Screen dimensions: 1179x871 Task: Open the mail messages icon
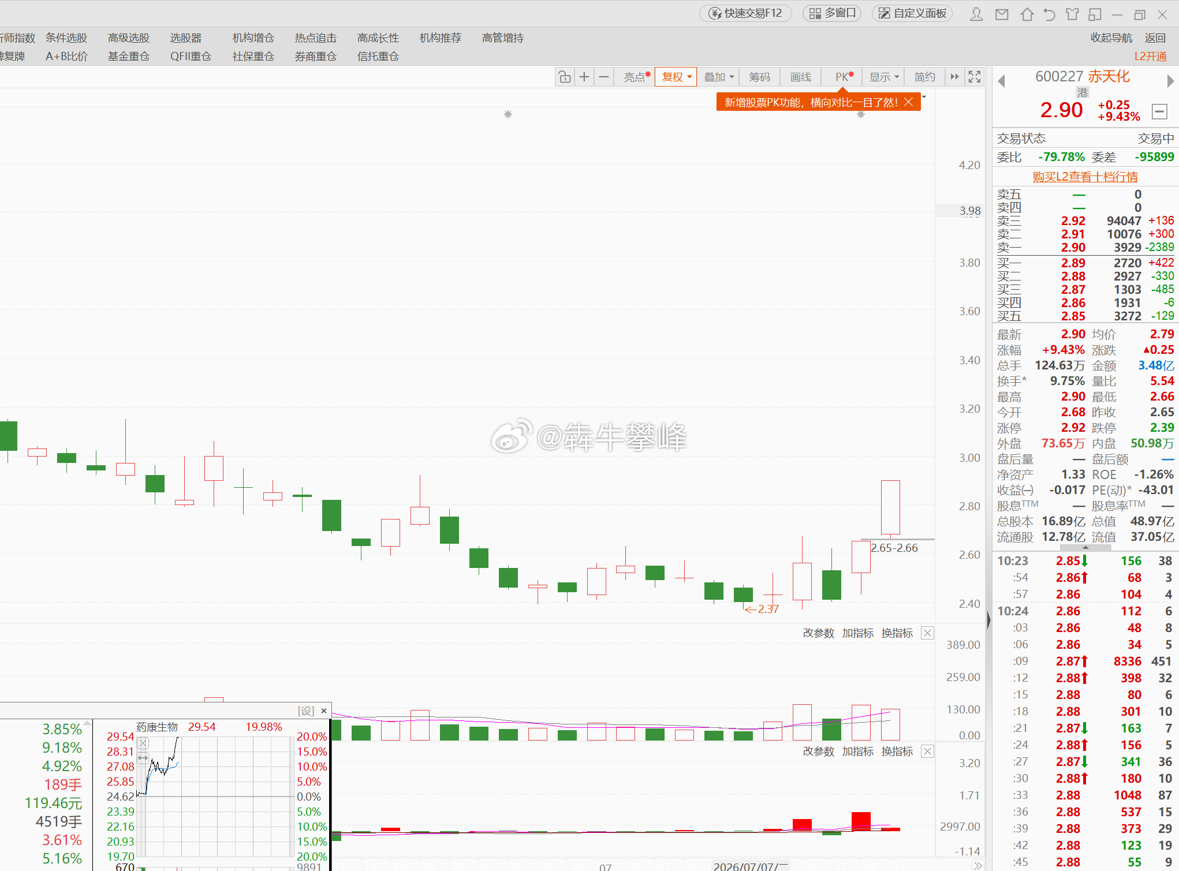1002,14
